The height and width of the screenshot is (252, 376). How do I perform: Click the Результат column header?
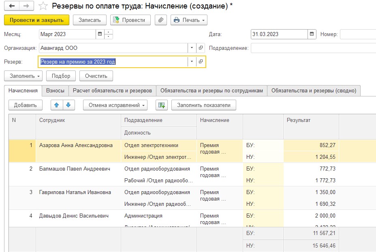(x=311, y=126)
